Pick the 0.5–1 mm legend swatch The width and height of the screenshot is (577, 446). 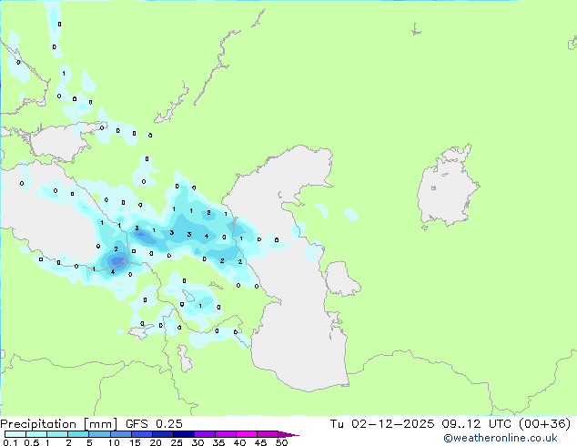pyautogui.click(x=36, y=434)
